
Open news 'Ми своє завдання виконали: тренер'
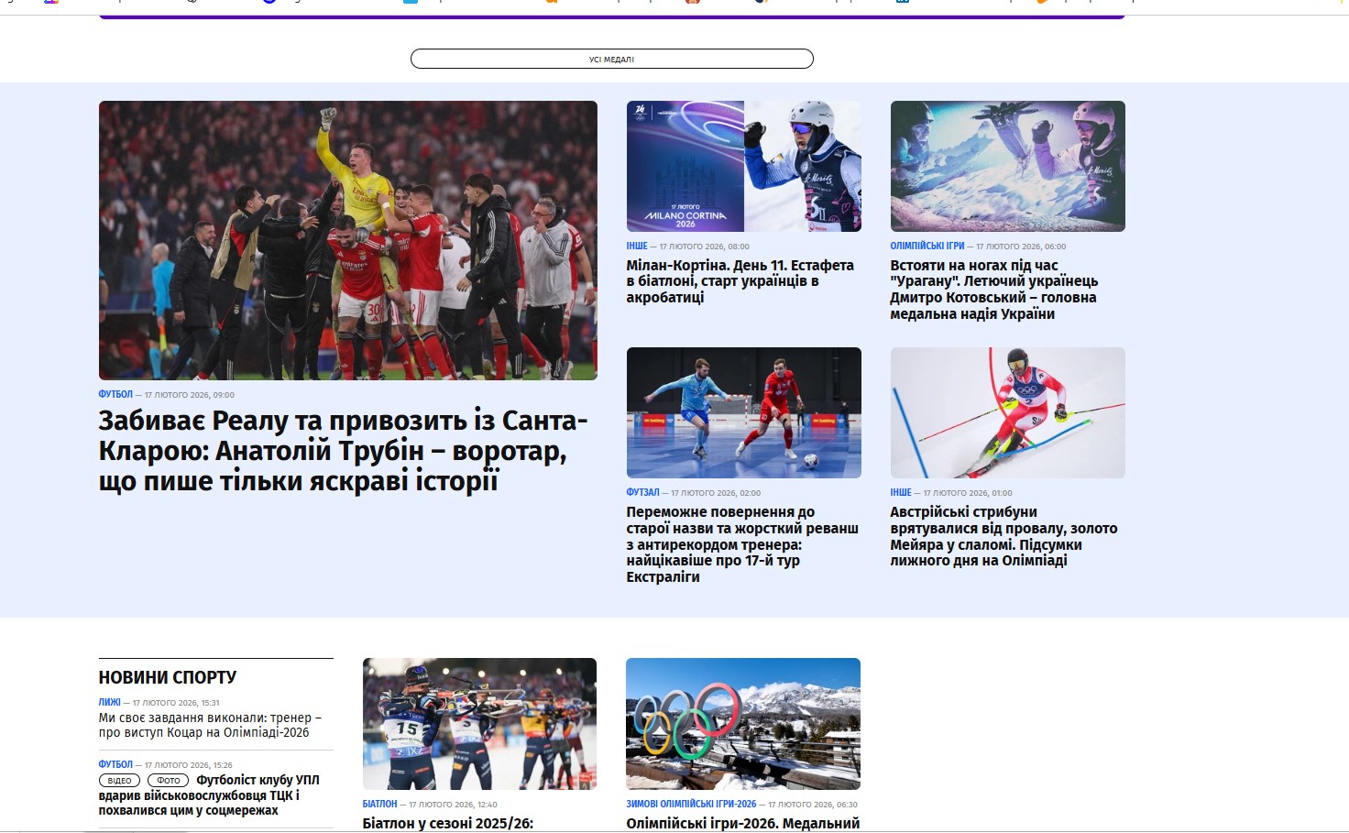point(210,725)
